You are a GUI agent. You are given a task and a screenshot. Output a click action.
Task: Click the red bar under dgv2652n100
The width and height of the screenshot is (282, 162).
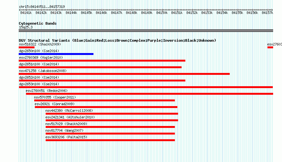pos(102,81)
